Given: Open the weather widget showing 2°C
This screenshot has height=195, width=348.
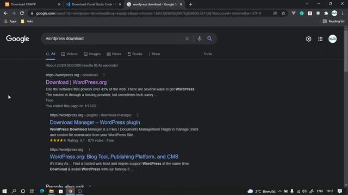Looking at the screenshot, I should point(262,191).
